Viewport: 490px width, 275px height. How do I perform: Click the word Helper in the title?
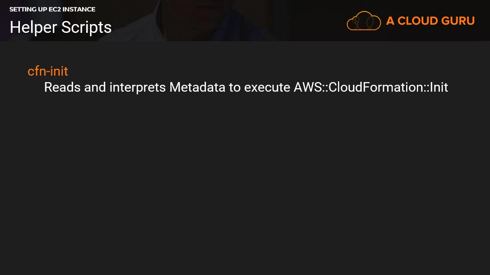coord(33,27)
